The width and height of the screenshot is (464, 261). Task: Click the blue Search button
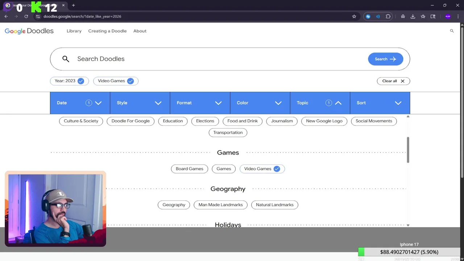[385, 59]
